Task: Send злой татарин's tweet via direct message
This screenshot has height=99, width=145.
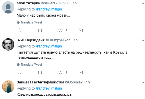Action: point(81,30)
